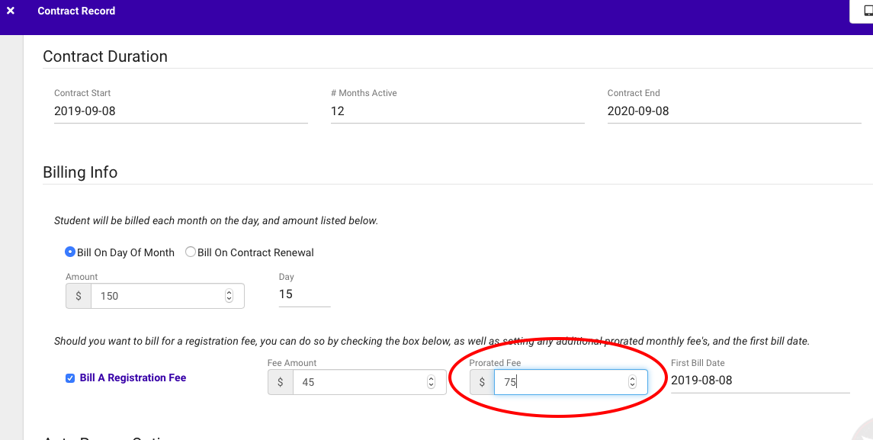This screenshot has width=873, height=440.
Task: Open the First Bill Date field
Action: 759,381
